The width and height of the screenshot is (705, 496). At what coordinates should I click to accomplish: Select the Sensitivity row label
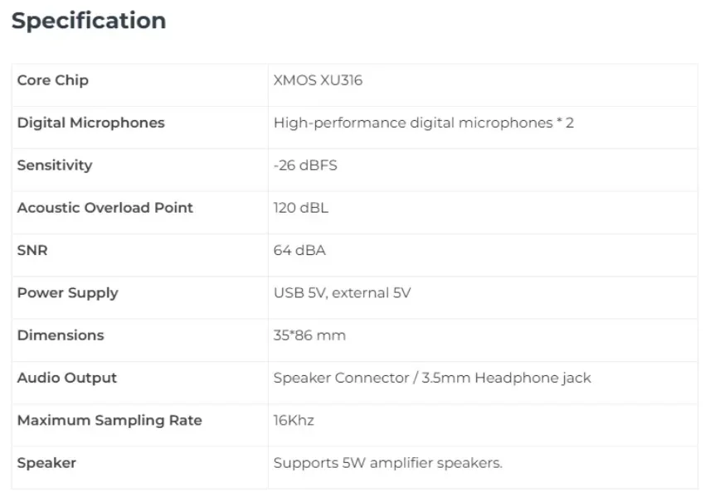pos(54,165)
